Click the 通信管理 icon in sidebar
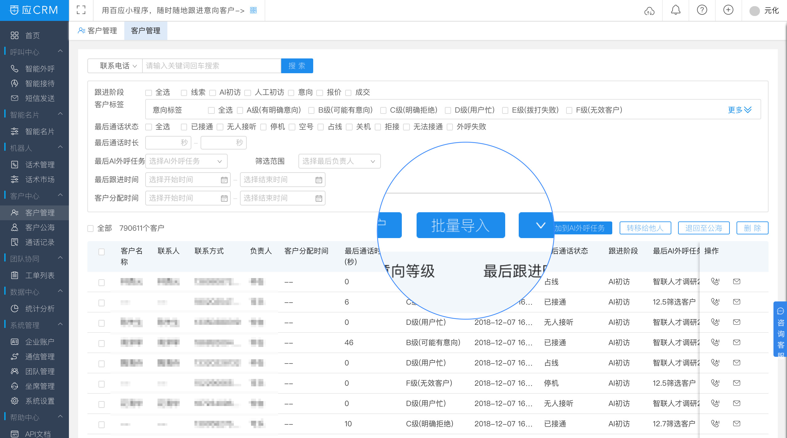The width and height of the screenshot is (787, 438). pyautogui.click(x=14, y=356)
